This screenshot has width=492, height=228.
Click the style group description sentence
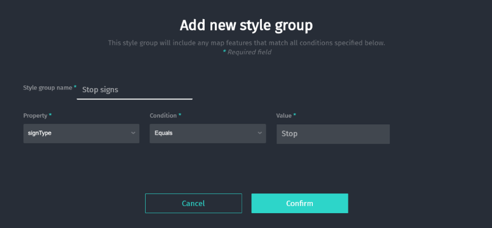[246, 43]
